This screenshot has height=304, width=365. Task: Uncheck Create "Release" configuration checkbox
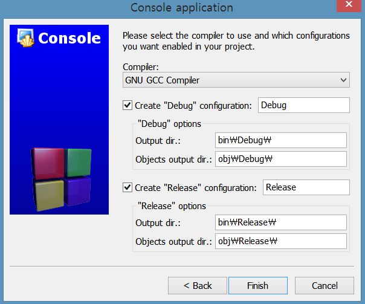tap(128, 187)
